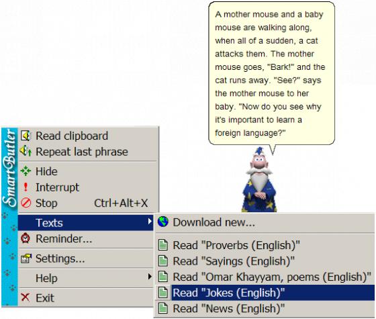Click the Settings icon in menu
376x319 pixels.
[x=26, y=259]
